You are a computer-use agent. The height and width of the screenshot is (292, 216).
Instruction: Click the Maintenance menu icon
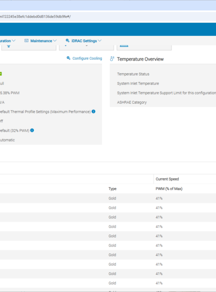pos(27,40)
